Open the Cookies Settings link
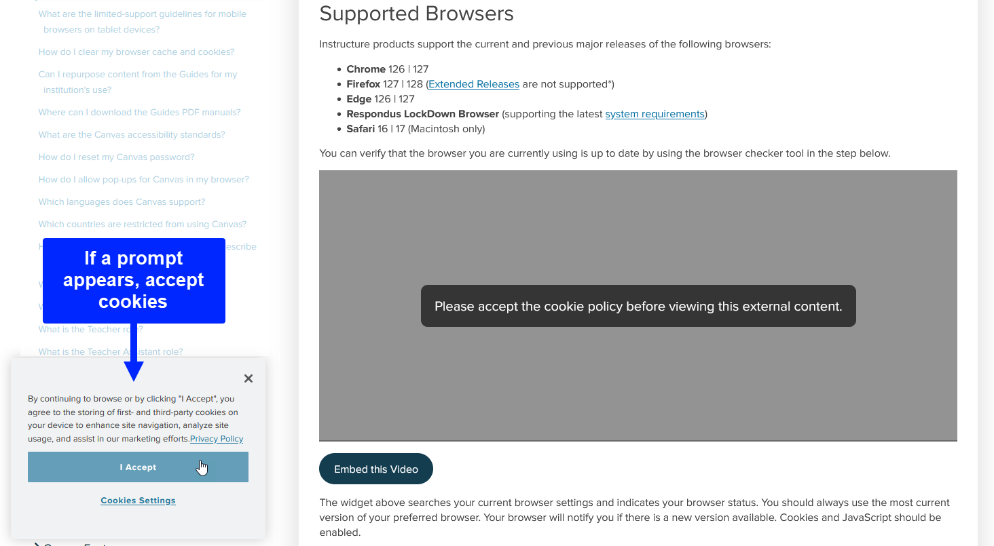994x546 pixels. [138, 501]
